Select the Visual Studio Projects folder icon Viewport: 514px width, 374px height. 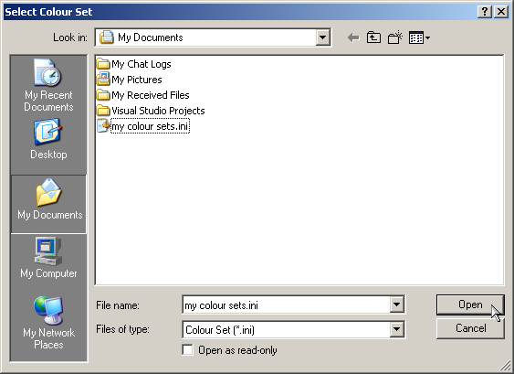point(103,111)
